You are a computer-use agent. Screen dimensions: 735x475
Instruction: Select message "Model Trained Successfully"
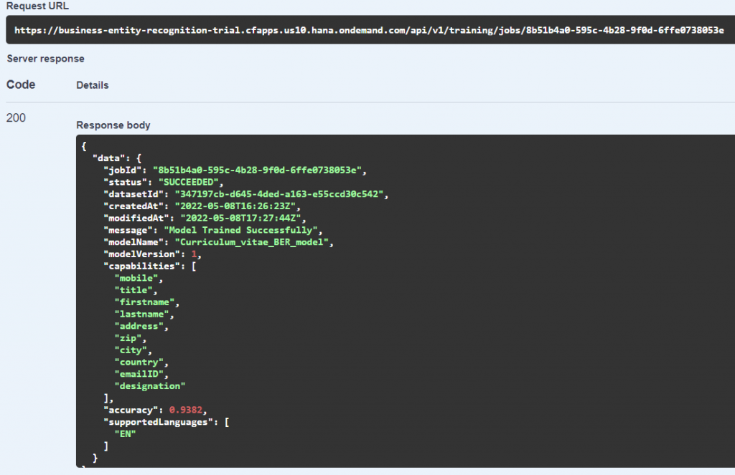241,230
